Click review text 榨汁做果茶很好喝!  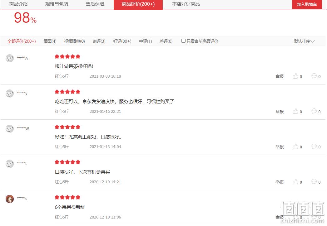(x=74, y=66)
